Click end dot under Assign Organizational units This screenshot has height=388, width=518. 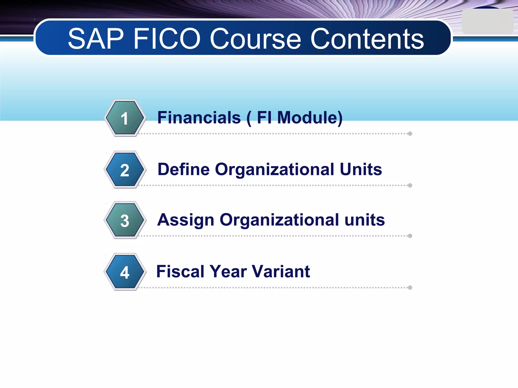pos(410,236)
